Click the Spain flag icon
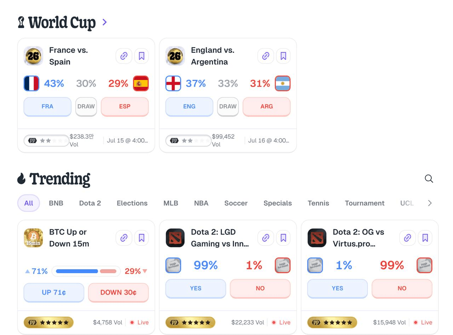Image resolution: width=453 pixels, height=335 pixels. (x=141, y=83)
